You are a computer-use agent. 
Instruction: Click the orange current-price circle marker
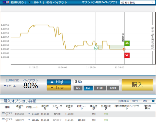click(124, 49)
